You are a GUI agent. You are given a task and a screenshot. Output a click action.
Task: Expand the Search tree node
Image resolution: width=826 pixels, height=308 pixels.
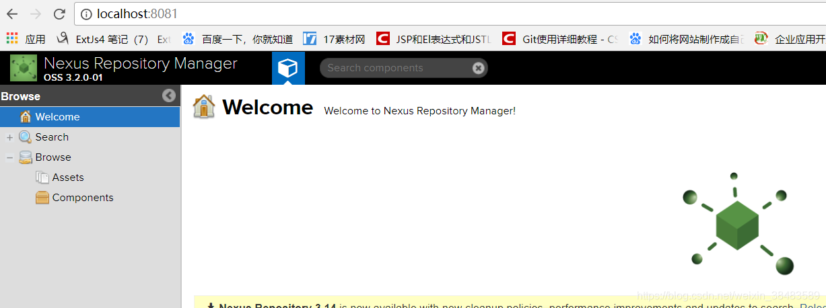click(9, 137)
